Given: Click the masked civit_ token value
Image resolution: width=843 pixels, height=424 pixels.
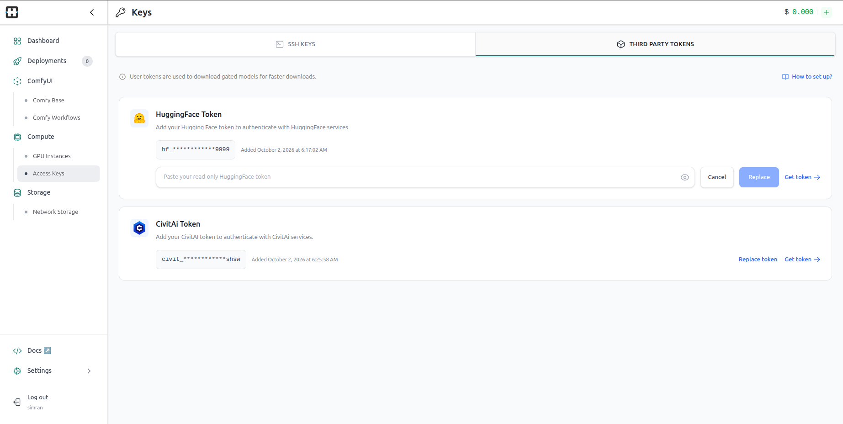Looking at the screenshot, I should (201, 260).
